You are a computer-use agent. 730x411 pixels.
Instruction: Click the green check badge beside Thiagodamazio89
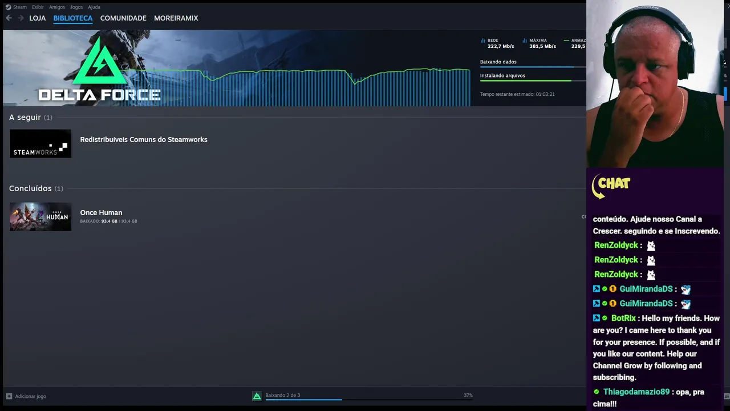pos(597,392)
